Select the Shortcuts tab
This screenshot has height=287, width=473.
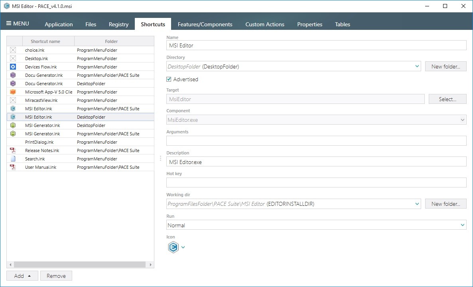coord(153,24)
